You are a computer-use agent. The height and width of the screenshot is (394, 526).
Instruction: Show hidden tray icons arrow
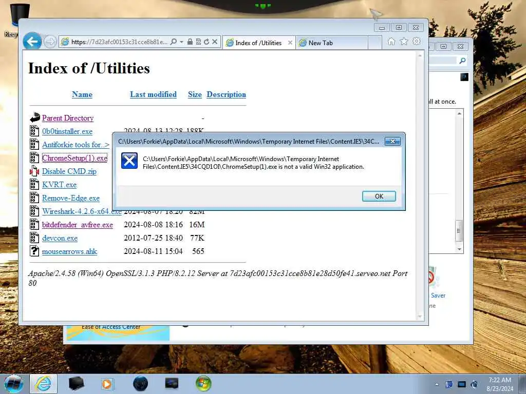click(x=437, y=385)
